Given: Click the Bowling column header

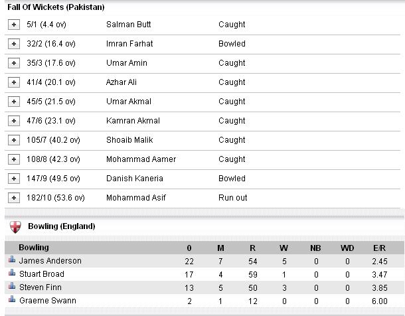Looking at the screenshot, I should [34, 248].
